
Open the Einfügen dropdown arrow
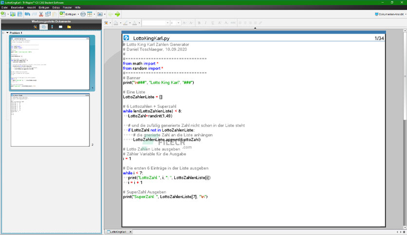[78, 14]
